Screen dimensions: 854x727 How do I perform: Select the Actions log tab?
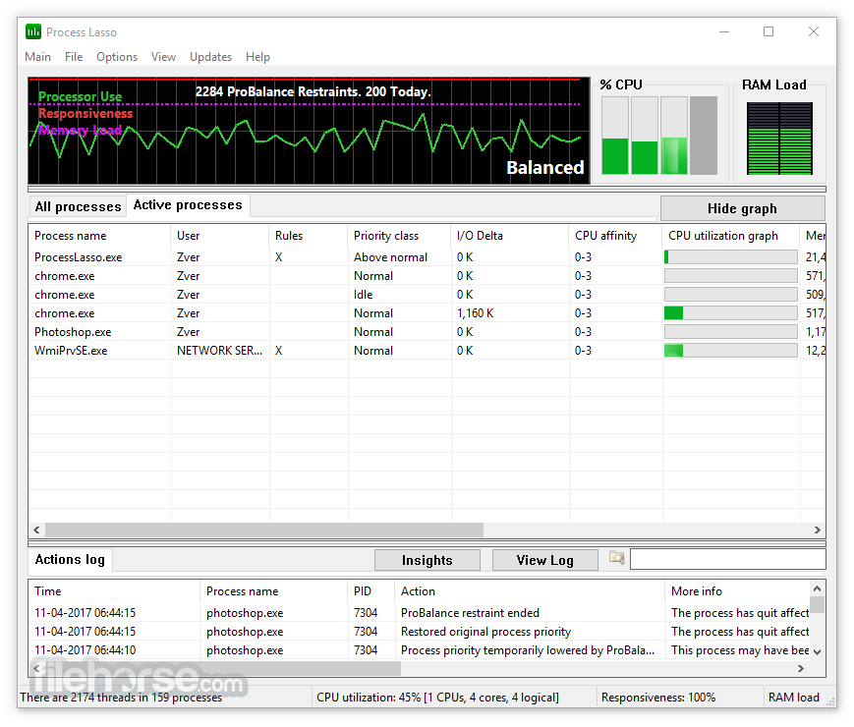(x=70, y=559)
